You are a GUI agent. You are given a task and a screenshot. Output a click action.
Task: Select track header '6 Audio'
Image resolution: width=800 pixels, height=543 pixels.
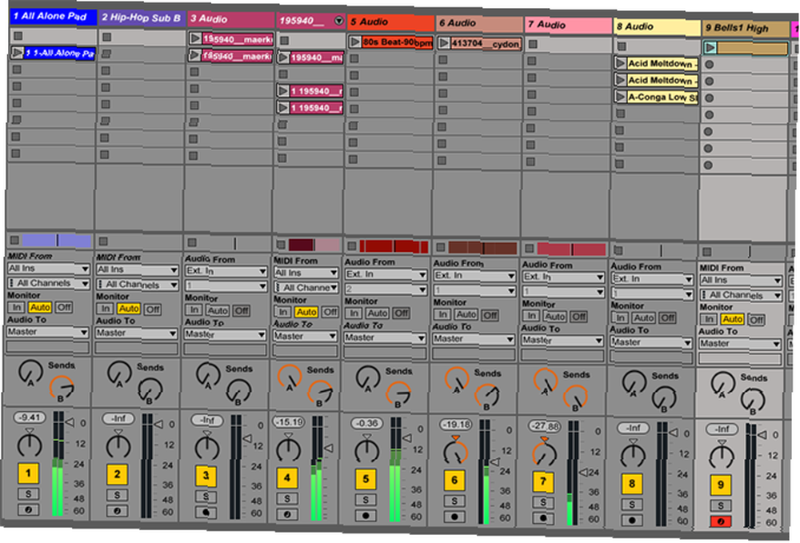(479, 23)
